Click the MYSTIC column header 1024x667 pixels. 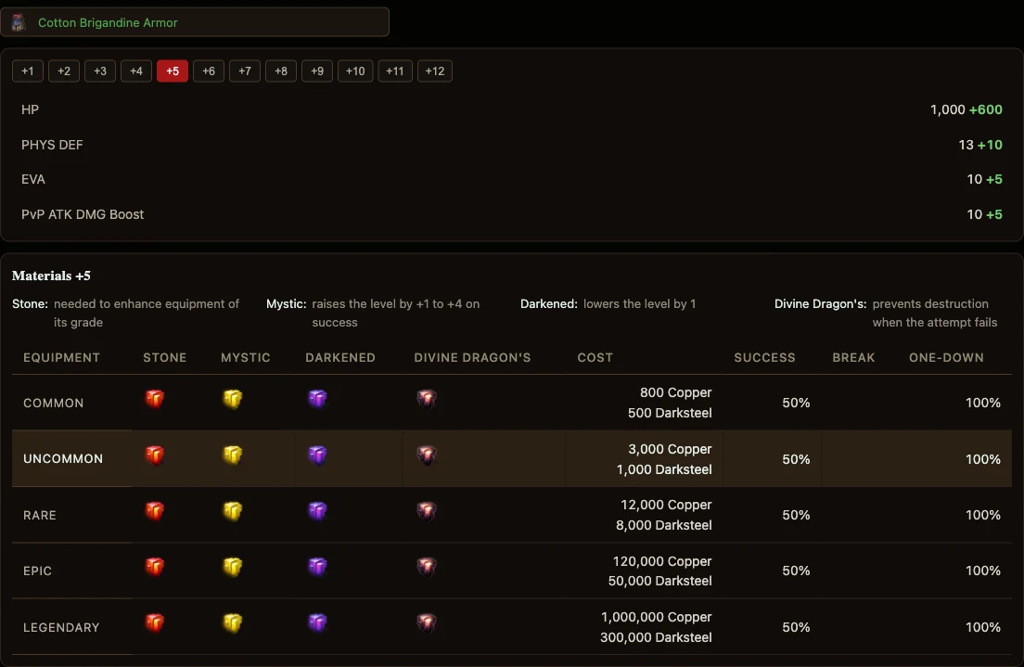tap(246, 357)
